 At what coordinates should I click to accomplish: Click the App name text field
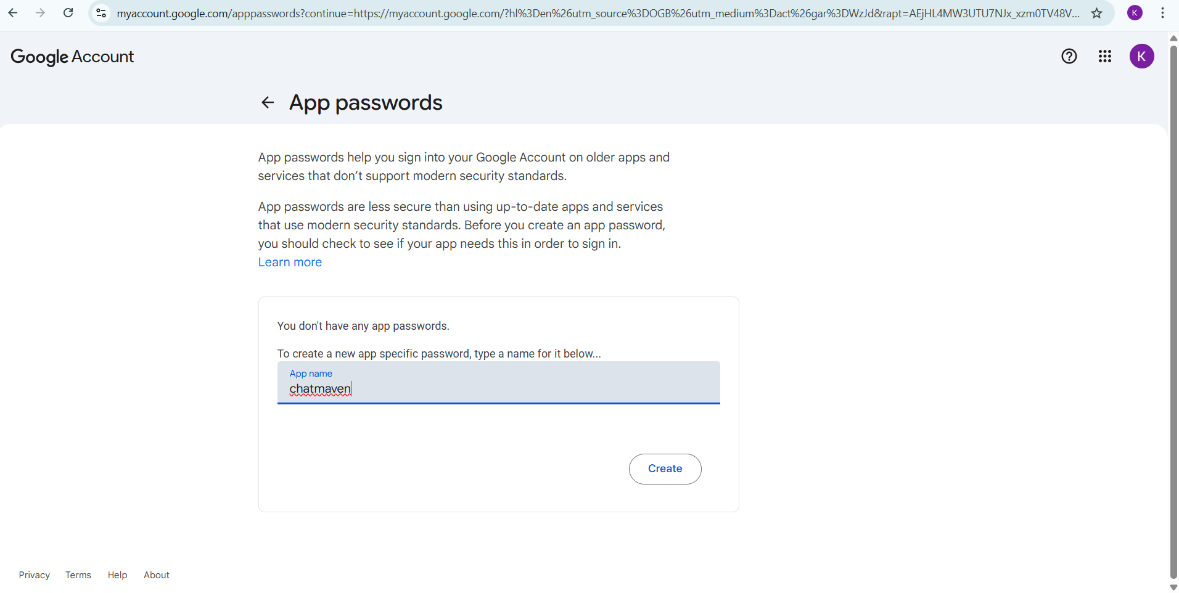tap(498, 389)
